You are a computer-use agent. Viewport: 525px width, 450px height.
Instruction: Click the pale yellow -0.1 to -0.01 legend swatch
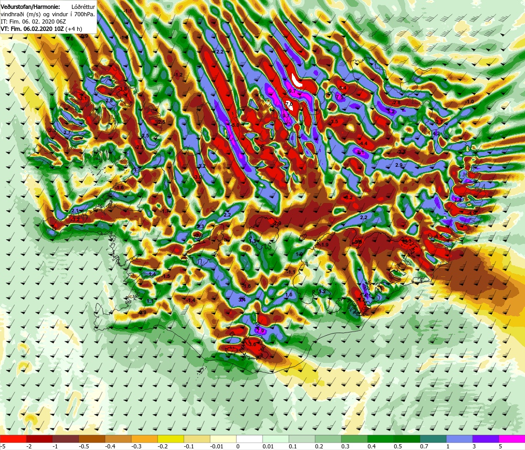pyautogui.click(x=197, y=439)
